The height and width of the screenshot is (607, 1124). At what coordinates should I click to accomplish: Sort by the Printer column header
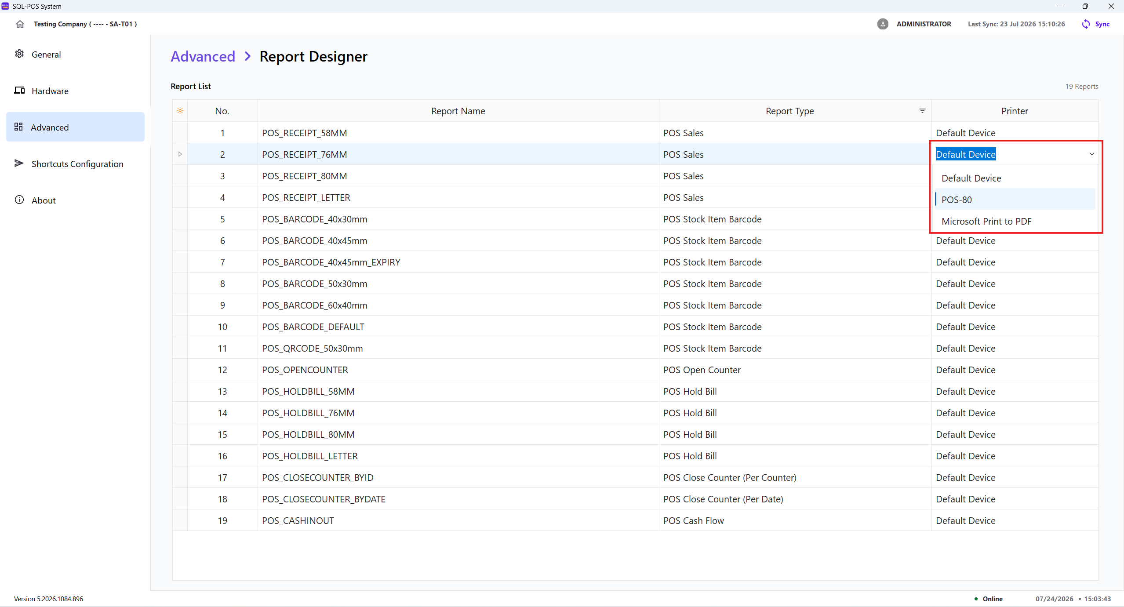click(1015, 111)
